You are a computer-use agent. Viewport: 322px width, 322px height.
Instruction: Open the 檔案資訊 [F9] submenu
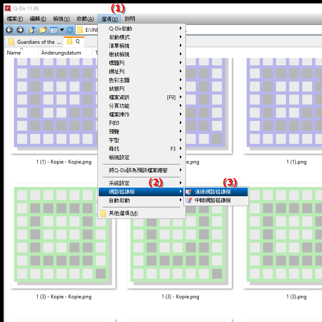142,97
